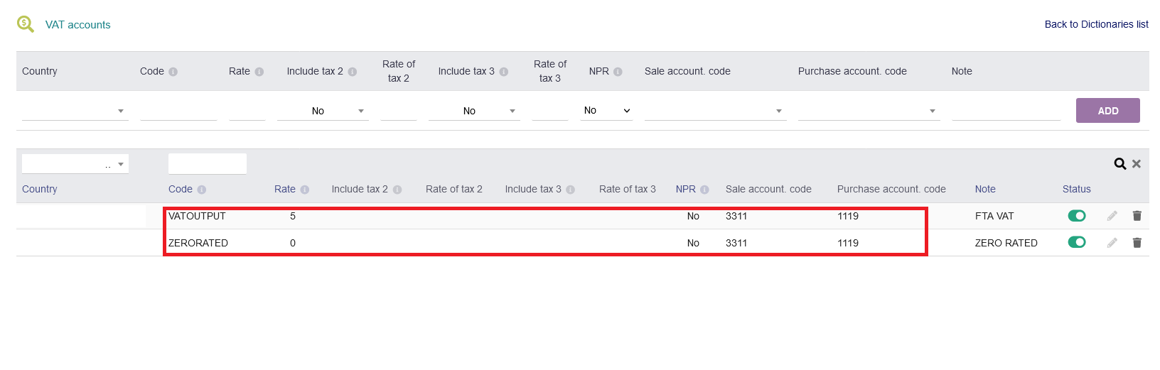The height and width of the screenshot is (370, 1160).
Task: Edit the ZERORATED row with pencil icon
Action: tap(1112, 243)
